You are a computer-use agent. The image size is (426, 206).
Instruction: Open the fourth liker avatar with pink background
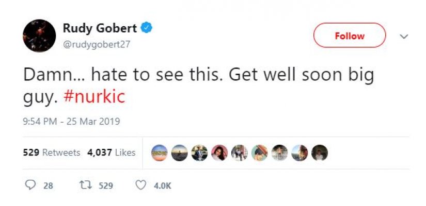(219, 152)
